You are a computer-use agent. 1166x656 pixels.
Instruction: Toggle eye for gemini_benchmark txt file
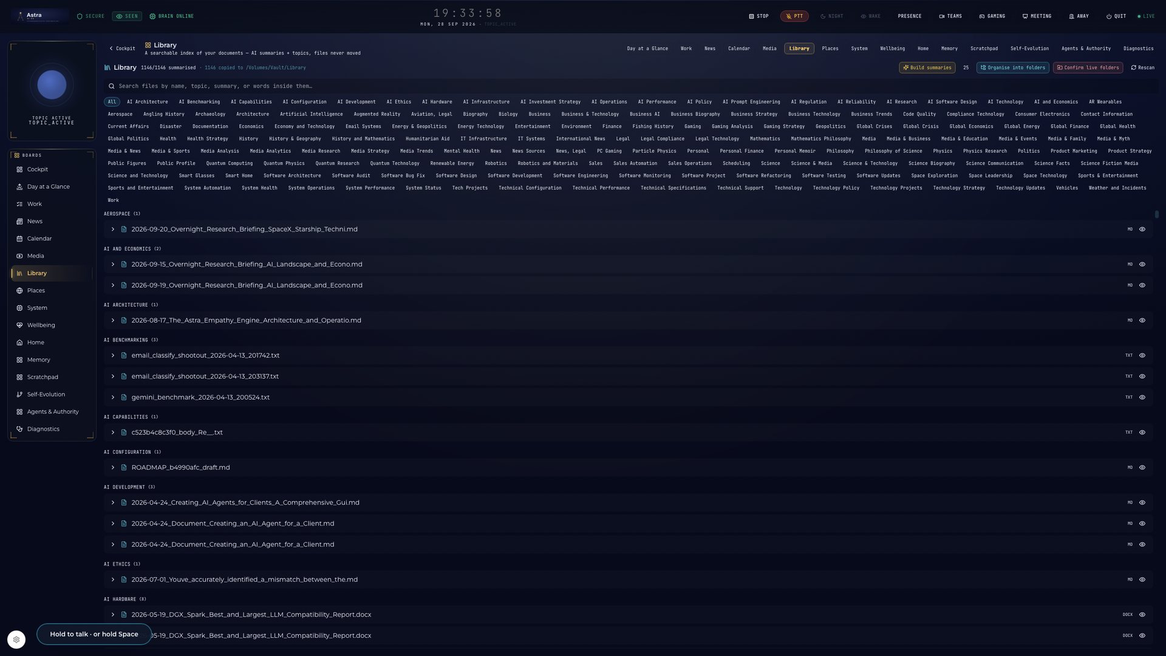pyautogui.click(x=1142, y=398)
